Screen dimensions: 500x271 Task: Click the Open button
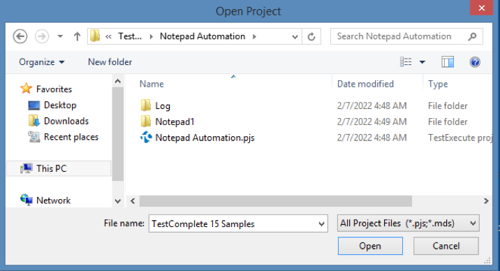[x=370, y=246]
